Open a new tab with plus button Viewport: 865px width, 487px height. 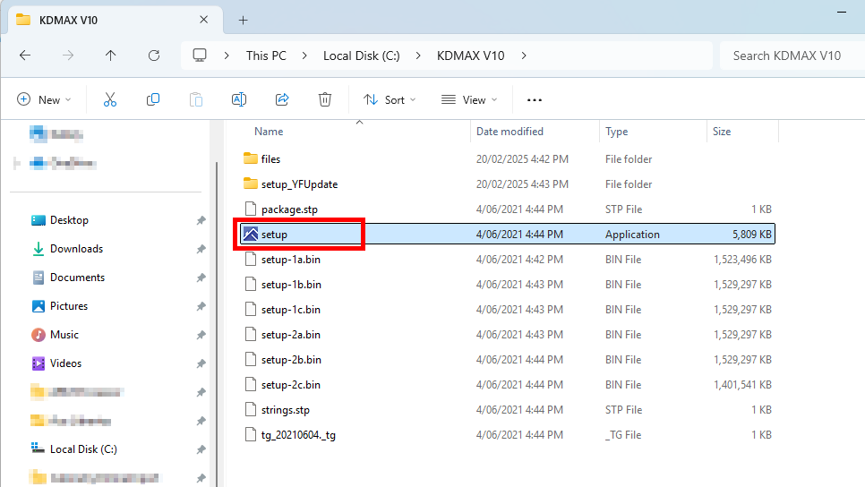point(243,21)
